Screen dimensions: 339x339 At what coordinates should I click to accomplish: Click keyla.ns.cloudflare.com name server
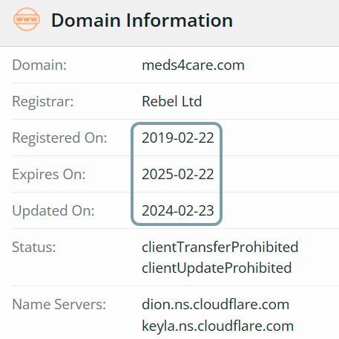click(x=217, y=326)
